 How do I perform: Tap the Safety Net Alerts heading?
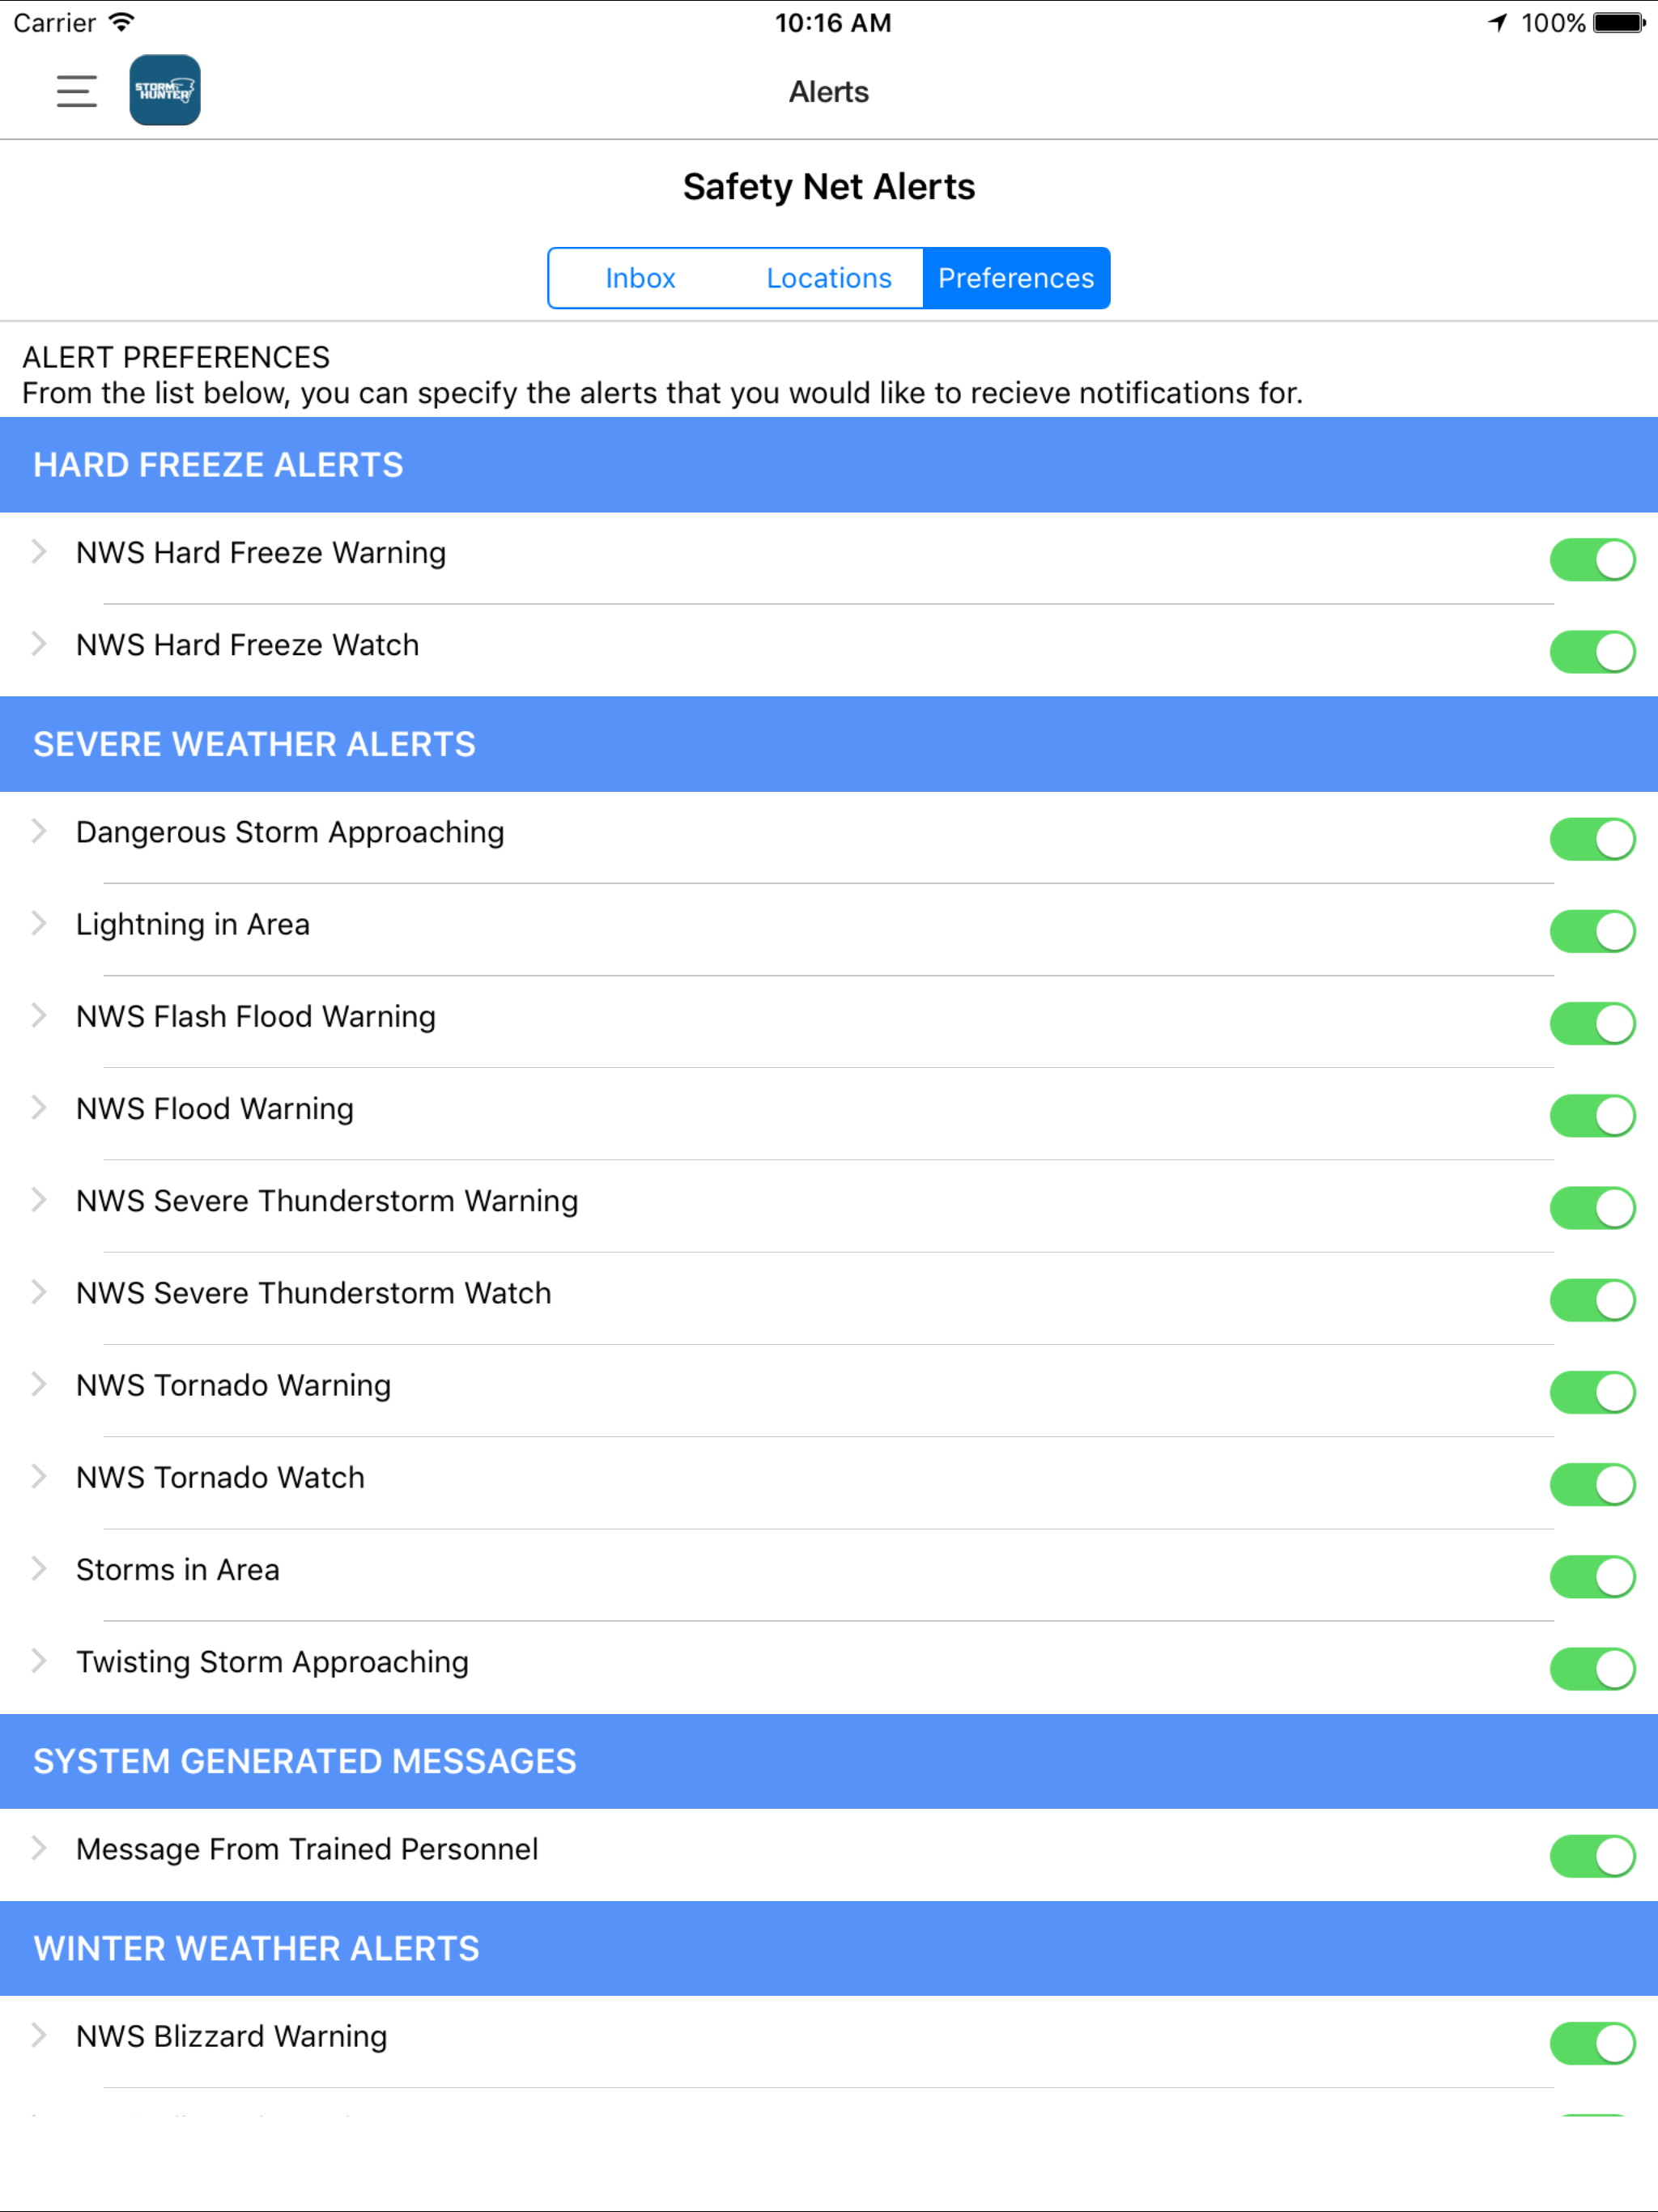click(829, 187)
